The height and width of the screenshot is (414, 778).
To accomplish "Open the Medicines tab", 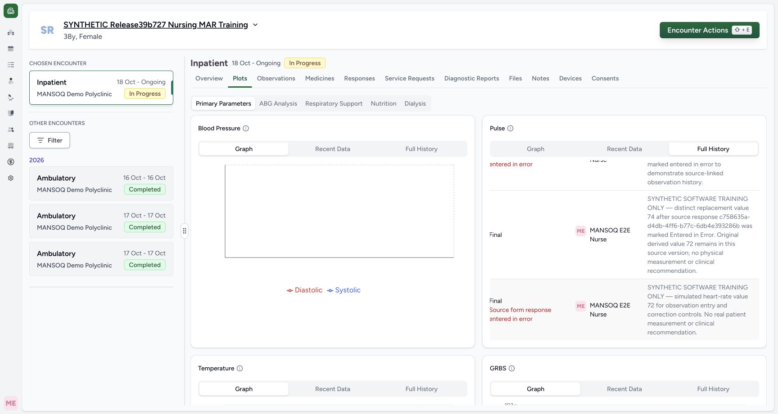I will tap(320, 78).
